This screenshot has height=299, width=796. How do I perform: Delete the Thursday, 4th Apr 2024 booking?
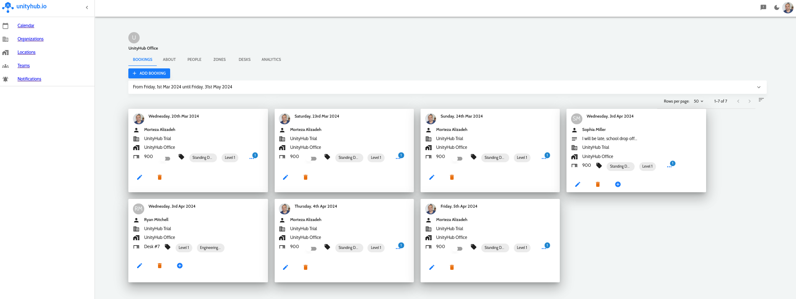click(306, 267)
